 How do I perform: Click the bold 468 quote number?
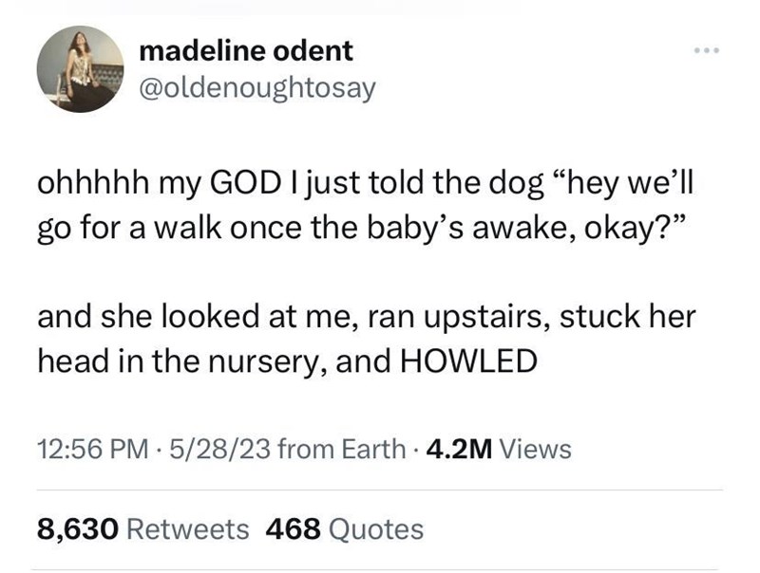tap(293, 528)
